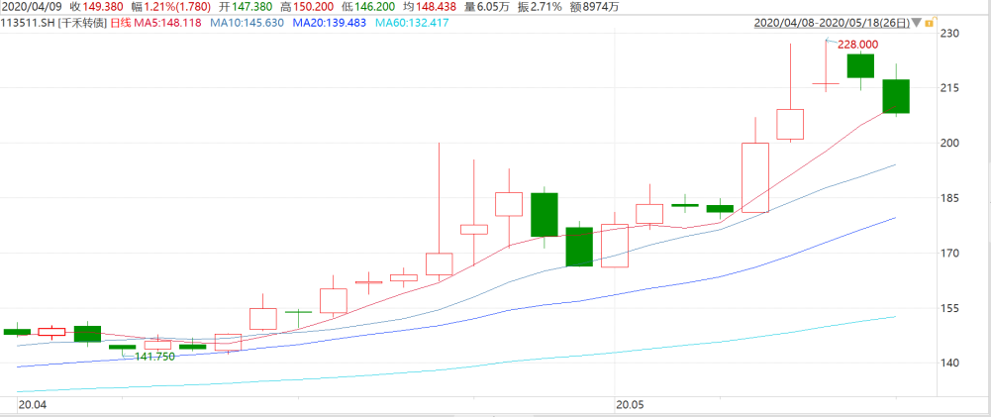
Task: Click the orange unlock padlock icon
Action: coord(929,23)
